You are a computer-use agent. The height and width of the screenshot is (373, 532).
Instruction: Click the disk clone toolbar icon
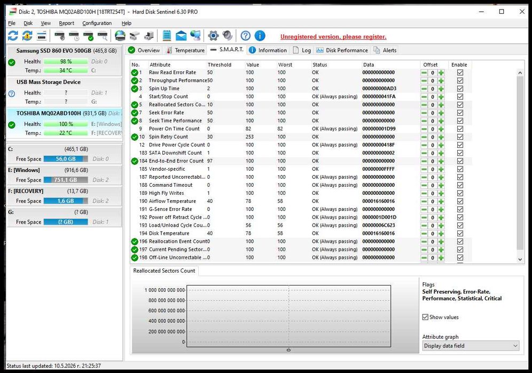click(x=148, y=36)
